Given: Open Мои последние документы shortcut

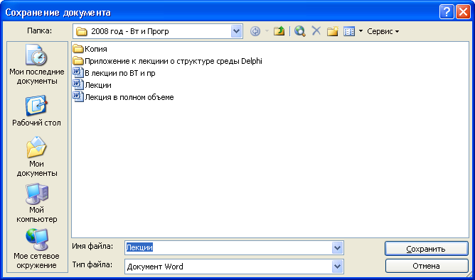Looking at the screenshot, I should (x=37, y=65).
